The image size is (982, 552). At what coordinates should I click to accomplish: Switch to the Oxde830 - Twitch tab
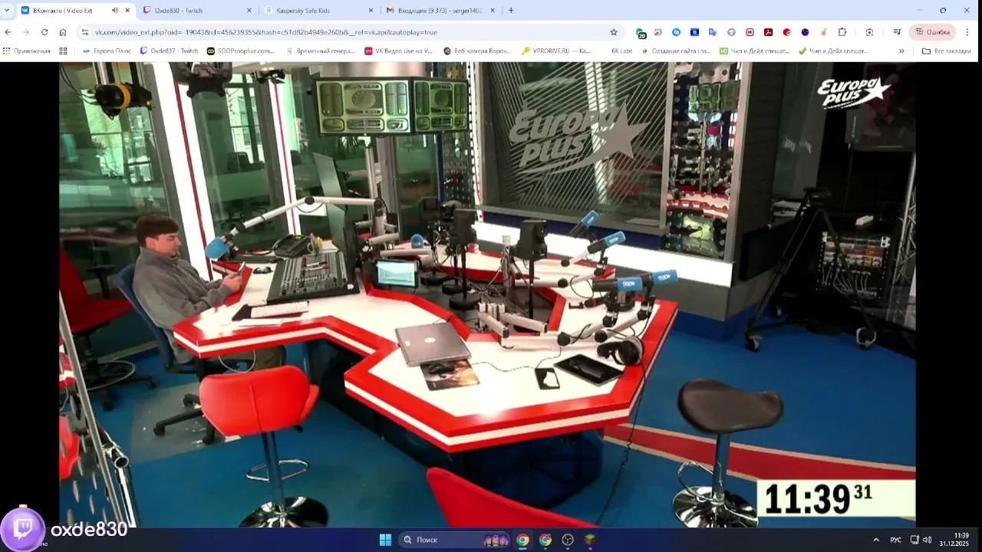click(x=197, y=11)
